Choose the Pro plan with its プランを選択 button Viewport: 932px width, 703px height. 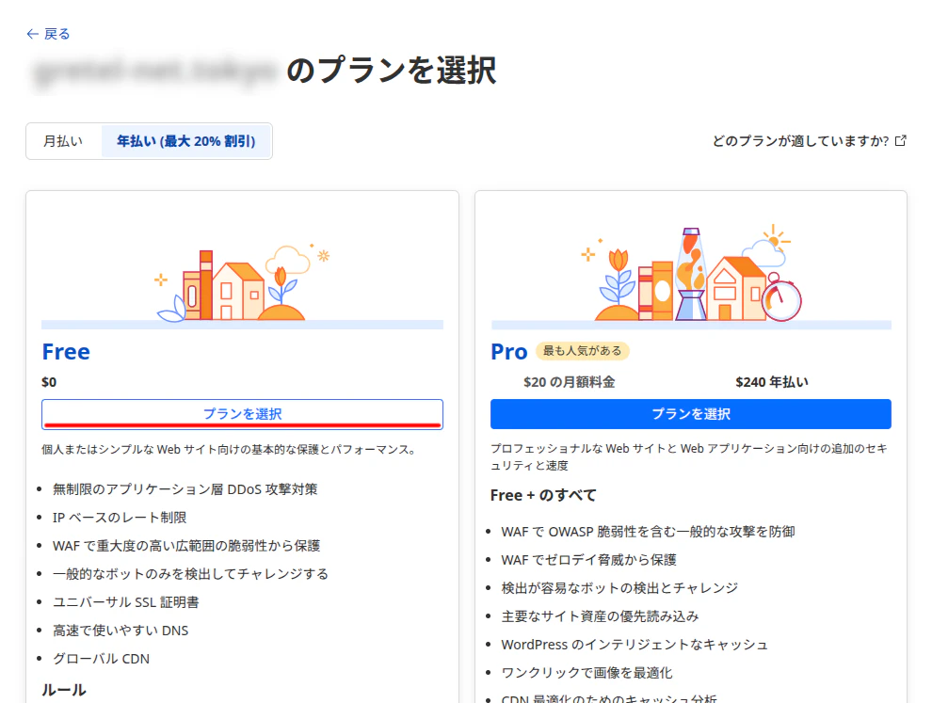tap(691, 413)
